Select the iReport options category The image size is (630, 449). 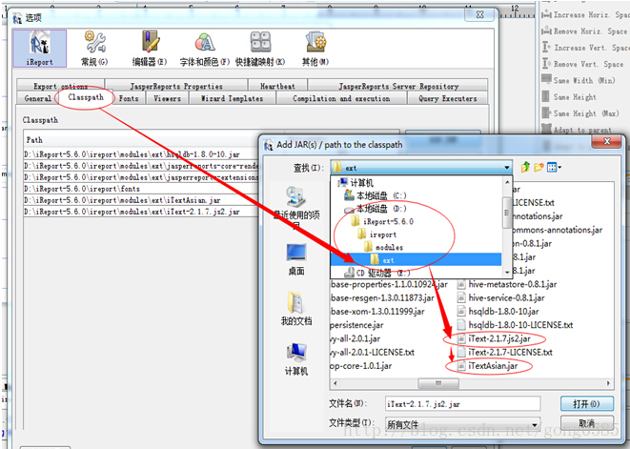(x=39, y=49)
